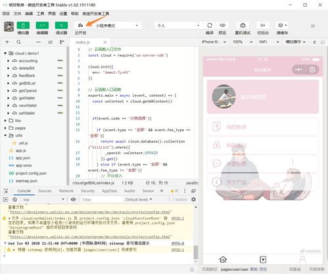Switch to the Network tab
The width and height of the screenshot is (328, 274).
[66, 191]
